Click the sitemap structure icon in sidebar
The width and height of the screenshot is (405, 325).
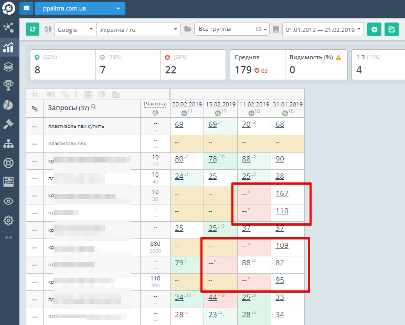pos(8,144)
